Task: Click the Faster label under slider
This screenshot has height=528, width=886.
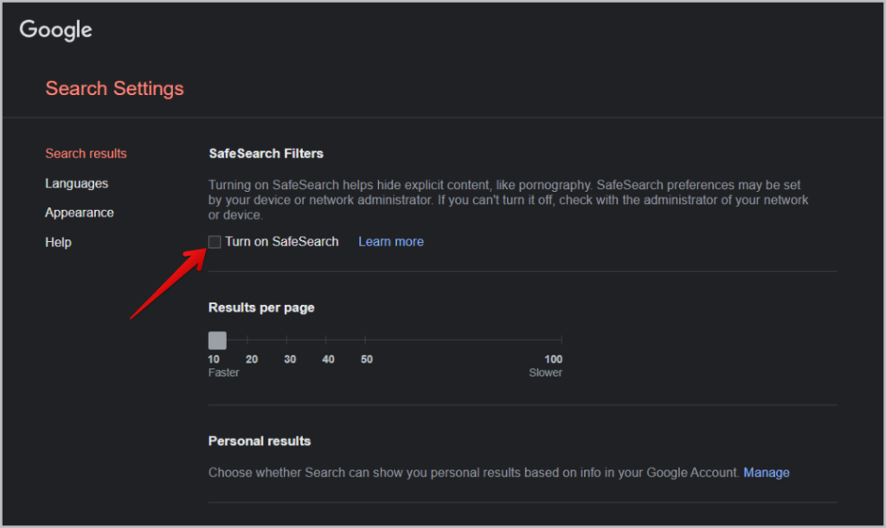Action: [x=224, y=372]
